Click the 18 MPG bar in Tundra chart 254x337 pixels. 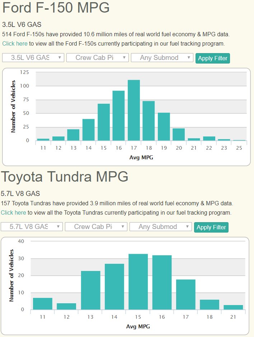(x=210, y=305)
